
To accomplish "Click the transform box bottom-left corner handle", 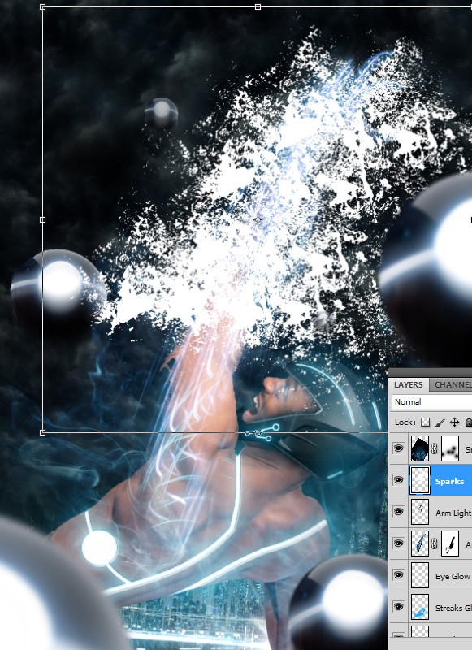I will (43, 433).
